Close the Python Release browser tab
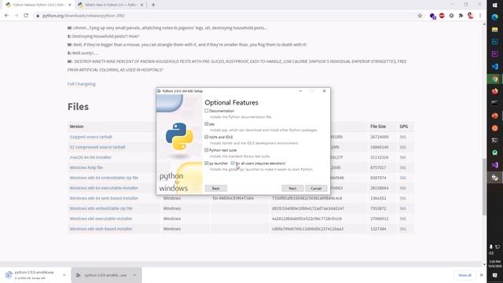 (x=70, y=5)
